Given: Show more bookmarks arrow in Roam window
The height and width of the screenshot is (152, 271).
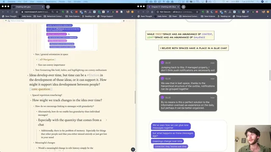Looking at the screenshot, I should coord(132,16).
